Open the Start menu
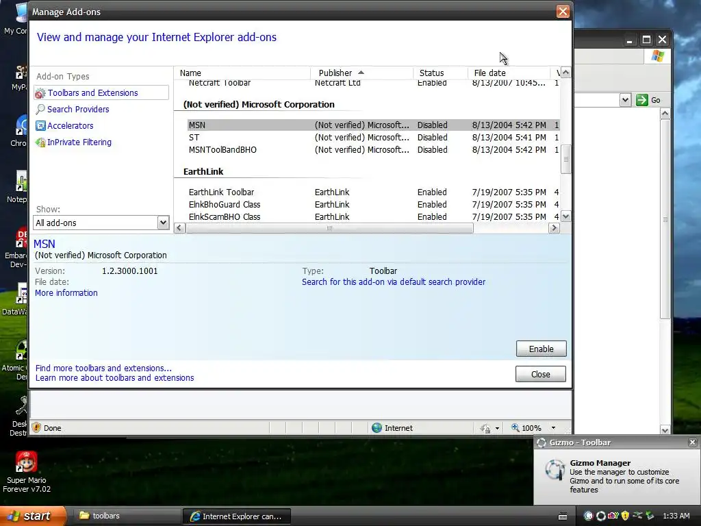This screenshot has height=526, width=701. 33,516
